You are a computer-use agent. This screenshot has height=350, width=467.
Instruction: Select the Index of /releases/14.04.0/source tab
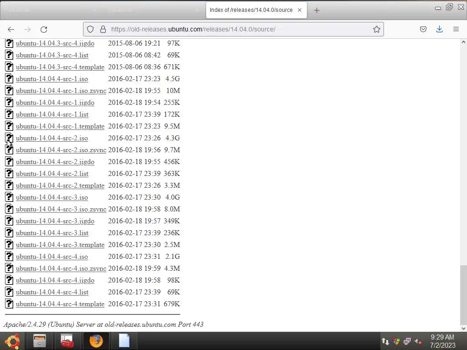click(256, 10)
